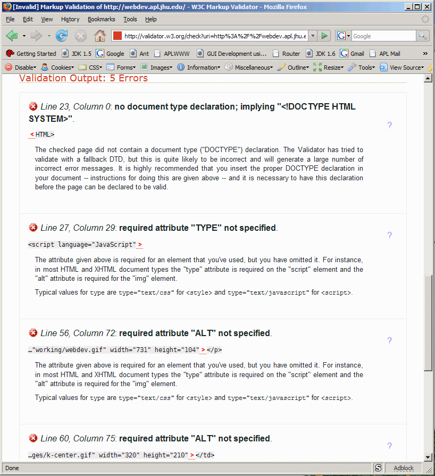Open the Outline developer toolbar menu
435x476 pixels.
[x=293, y=68]
